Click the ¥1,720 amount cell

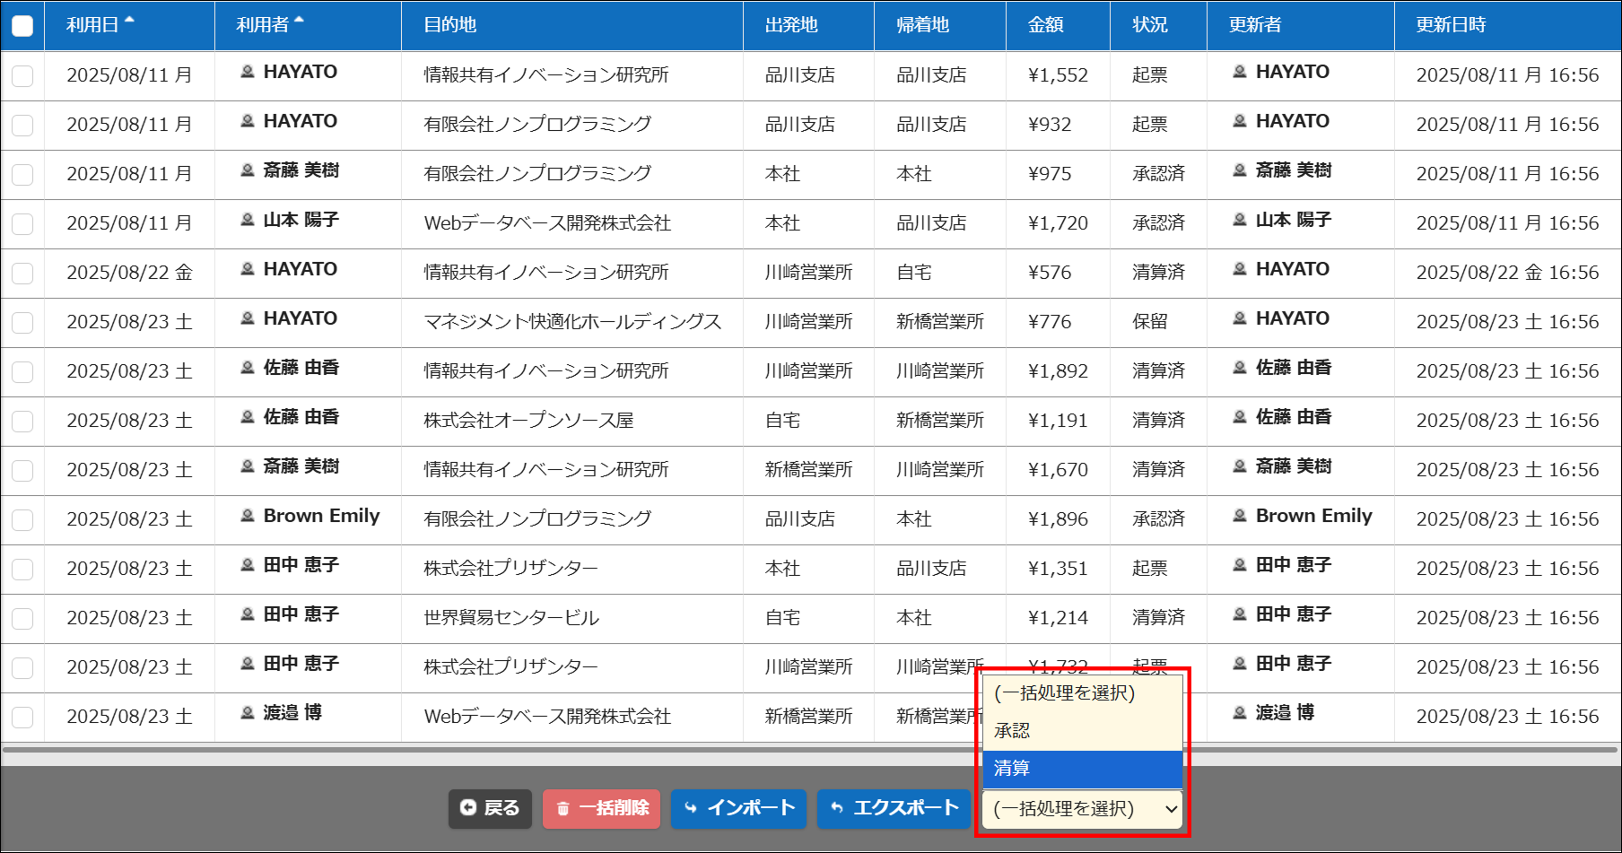pos(1058,223)
